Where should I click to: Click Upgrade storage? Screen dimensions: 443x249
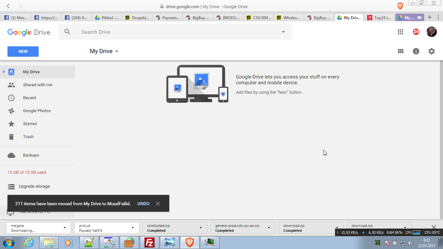pos(34,186)
